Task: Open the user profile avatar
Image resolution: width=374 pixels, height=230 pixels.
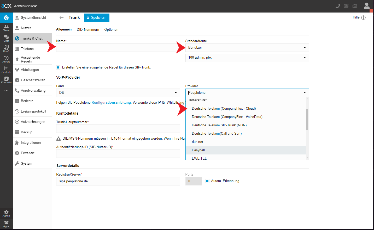Action: [367, 6]
